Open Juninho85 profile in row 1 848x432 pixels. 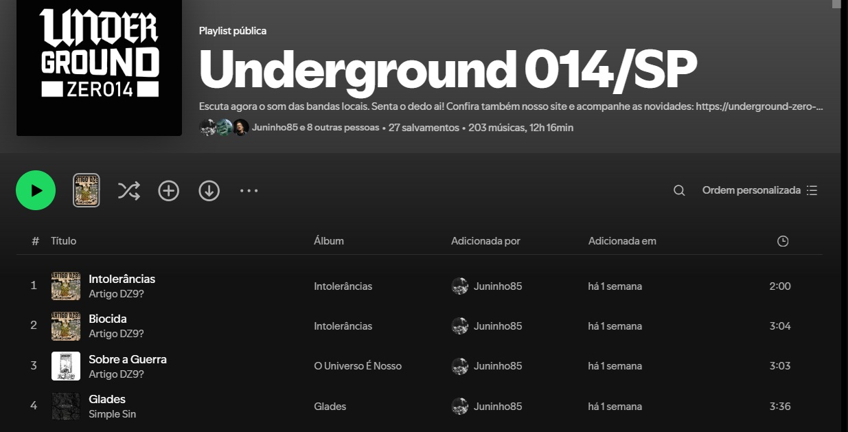(x=498, y=286)
